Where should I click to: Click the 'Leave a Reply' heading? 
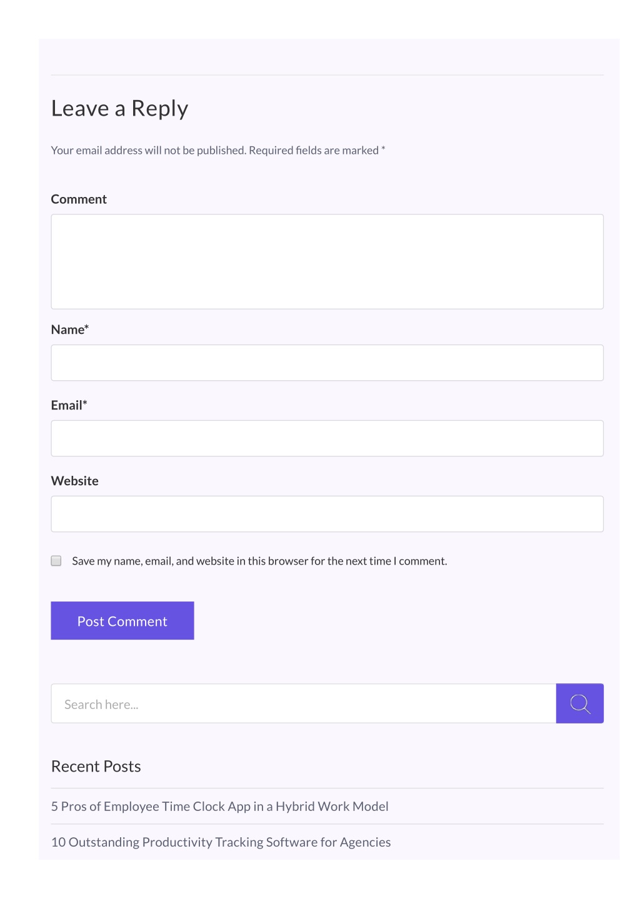click(x=120, y=109)
